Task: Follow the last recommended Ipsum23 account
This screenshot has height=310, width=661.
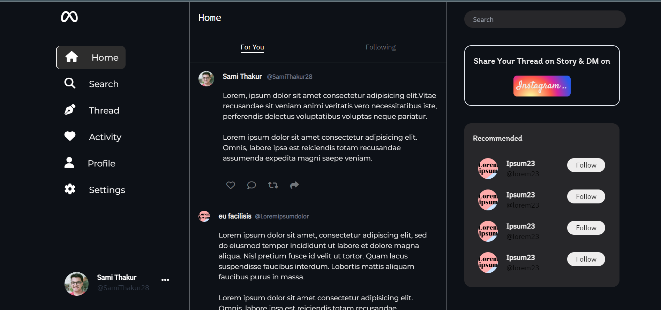Action: click(x=586, y=259)
